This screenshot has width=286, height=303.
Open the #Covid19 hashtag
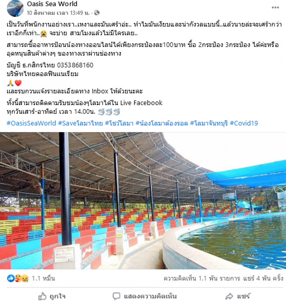pos(244,123)
